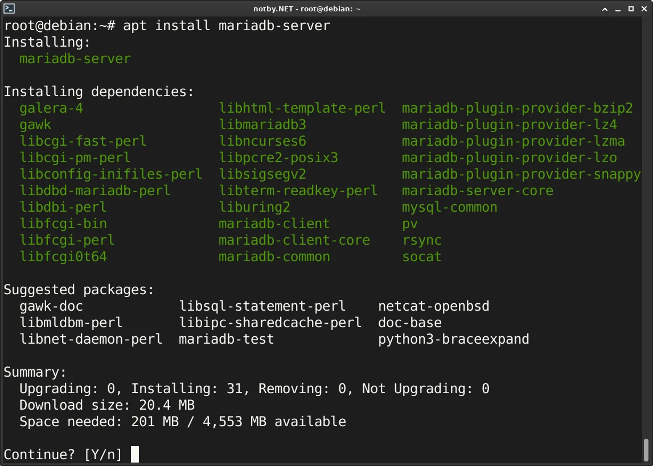Viewport: 653px width, 466px height.
Task: Minimize the terminal window
Action: pos(618,9)
